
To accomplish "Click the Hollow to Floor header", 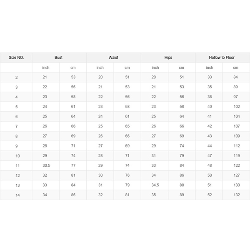I will [x=222, y=57].
